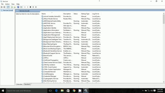Switch to the Extended tab
Viewport: 165px width, 93px height.
(x=19, y=84)
